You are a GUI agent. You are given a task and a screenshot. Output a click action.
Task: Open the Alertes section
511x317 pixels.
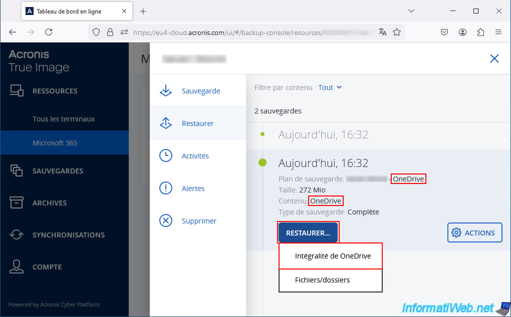[x=198, y=188]
